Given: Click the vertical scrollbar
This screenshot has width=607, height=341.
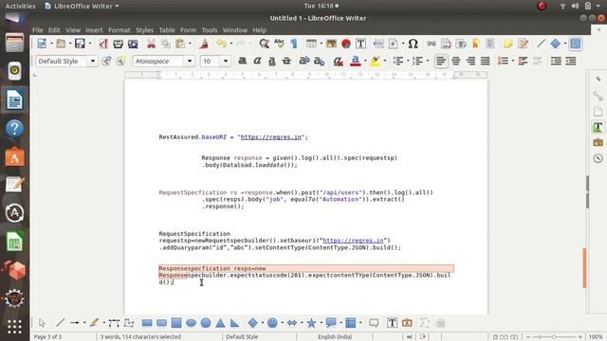Looking at the screenshot, I should [585, 268].
